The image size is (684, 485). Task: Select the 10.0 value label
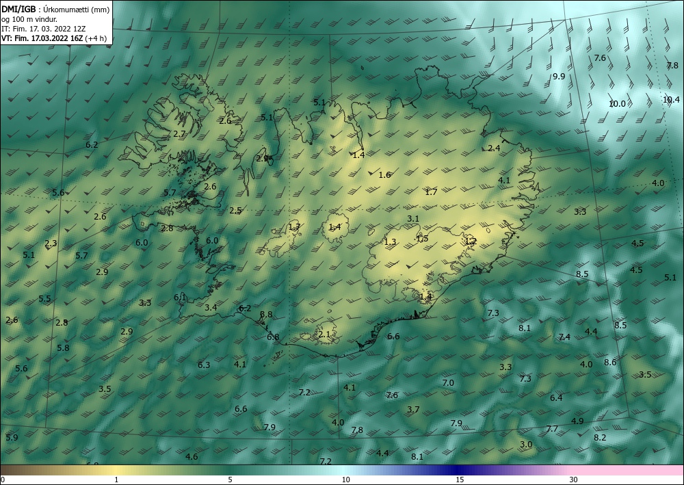click(x=617, y=104)
